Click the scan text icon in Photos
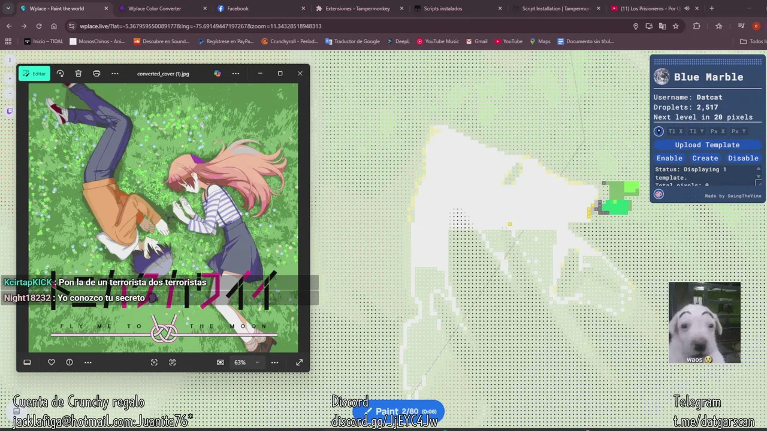The width and height of the screenshot is (767, 431). click(x=173, y=362)
